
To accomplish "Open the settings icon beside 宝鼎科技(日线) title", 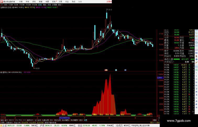I will pyautogui.click(x=13, y=8).
